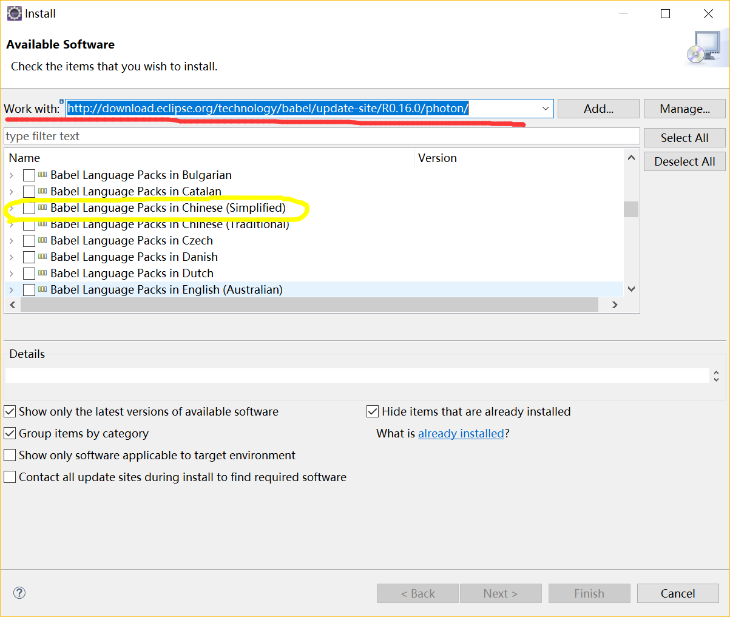Click category icon beside English (Australian) packs
The height and width of the screenshot is (617, 730).
pyautogui.click(x=42, y=289)
